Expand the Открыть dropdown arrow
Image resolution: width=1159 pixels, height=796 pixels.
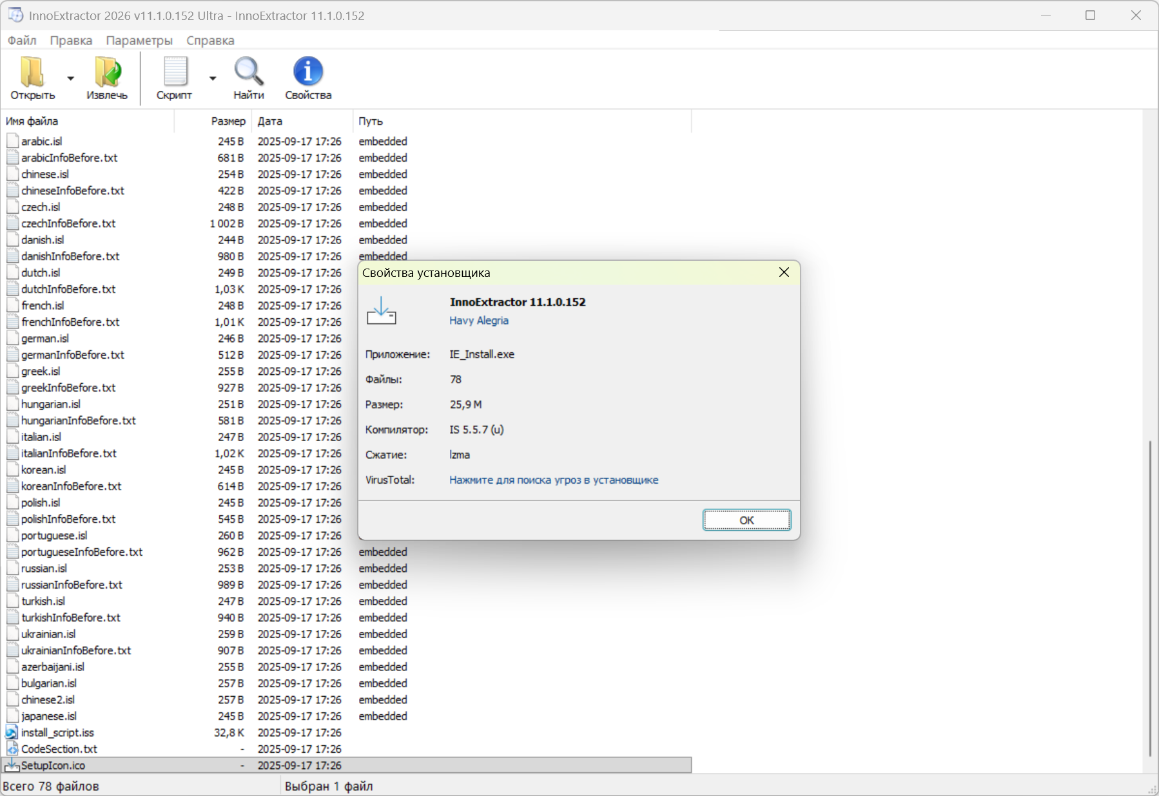point(71,78)
